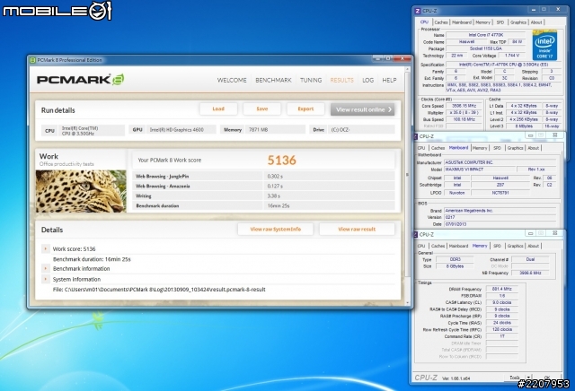The width and height of the screenshot is (575, 391).
Task: Go to the BENCHMARK section
Action: pyautogui.click(x=273, y=80)
